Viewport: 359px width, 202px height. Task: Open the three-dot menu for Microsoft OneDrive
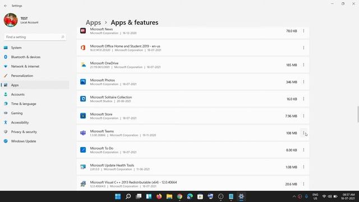click(303, 65)
